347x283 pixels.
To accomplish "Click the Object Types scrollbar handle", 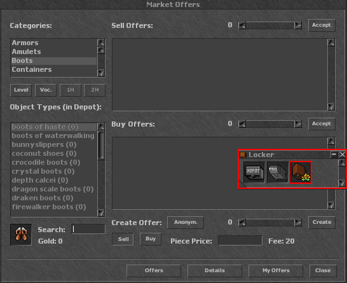I will [x=101, y=145].
